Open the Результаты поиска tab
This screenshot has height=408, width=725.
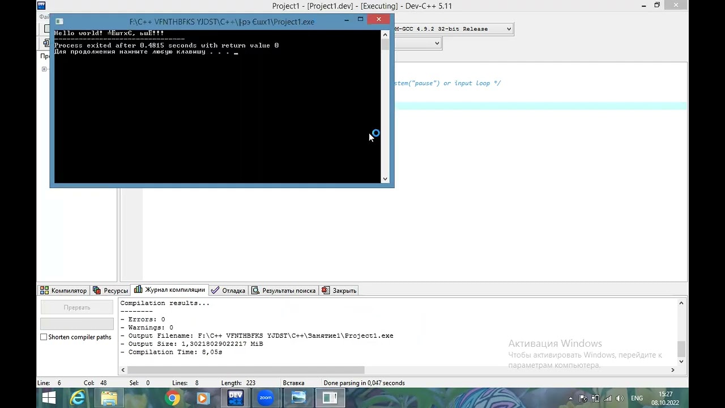283,290
